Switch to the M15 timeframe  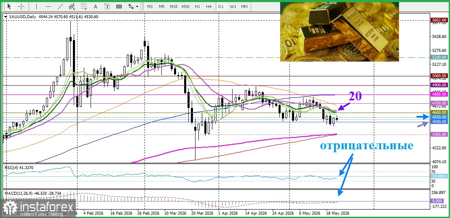[173, 6]
